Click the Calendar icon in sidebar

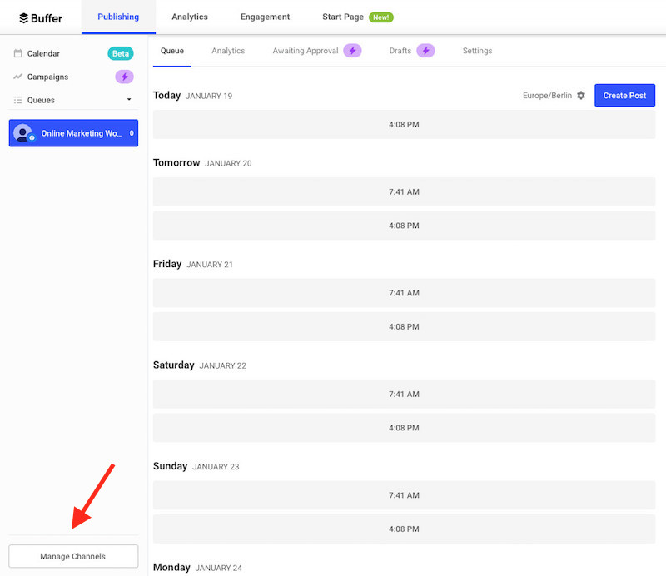17,53
